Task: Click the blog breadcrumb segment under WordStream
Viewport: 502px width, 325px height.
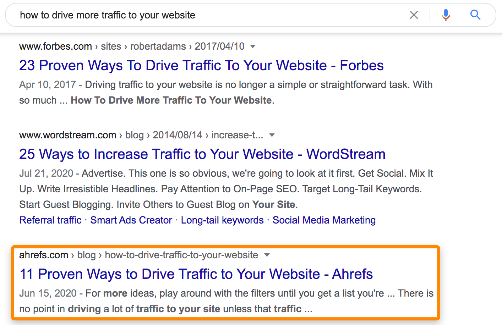Action: coord(135,135)
